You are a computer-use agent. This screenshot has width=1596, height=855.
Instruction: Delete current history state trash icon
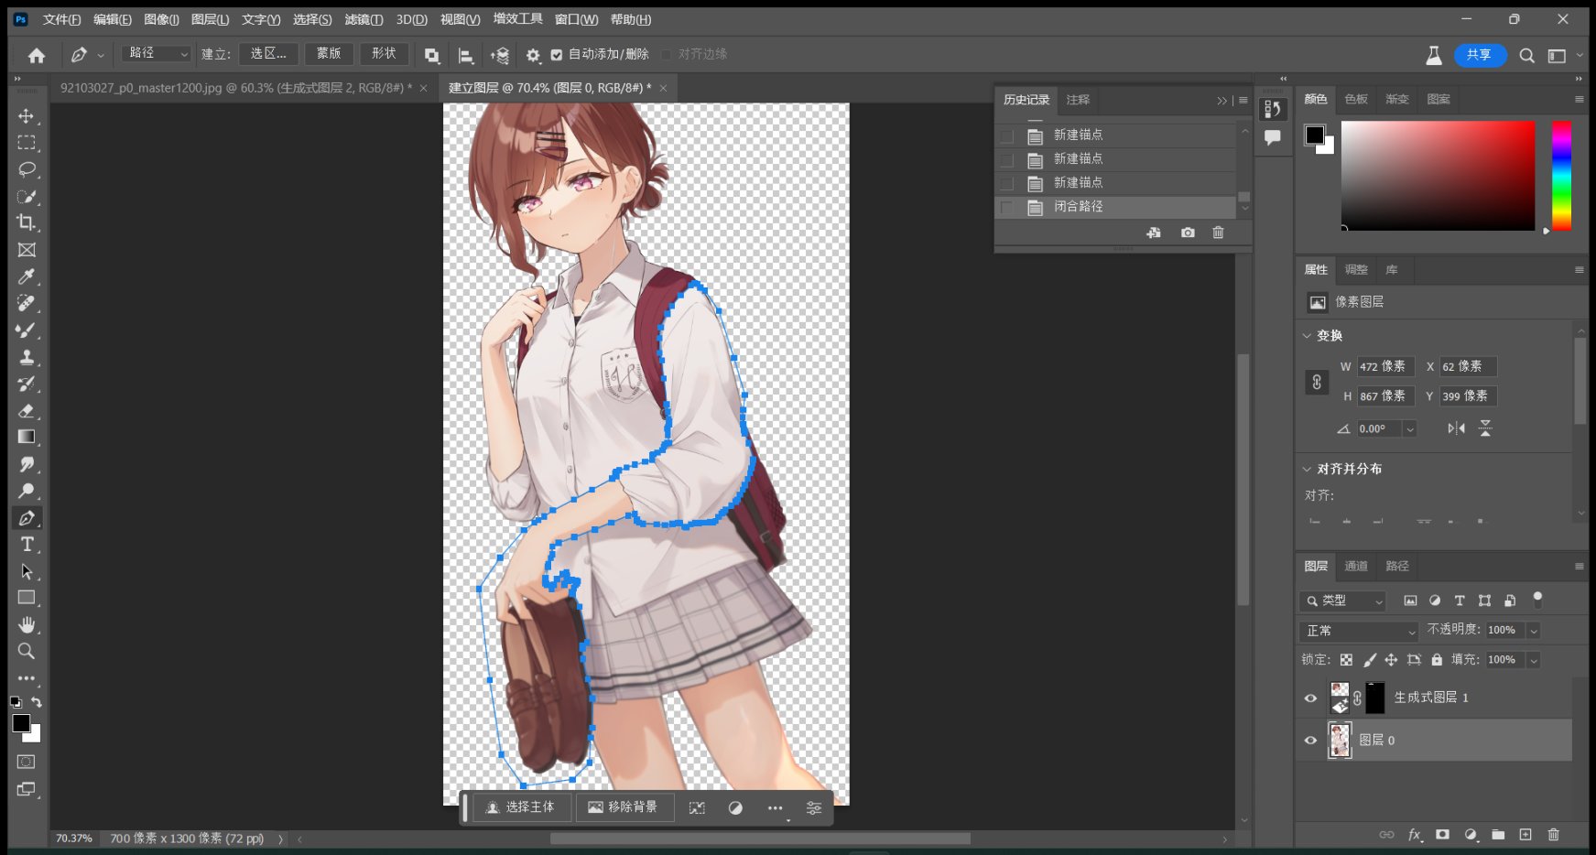click(1218, 233)
